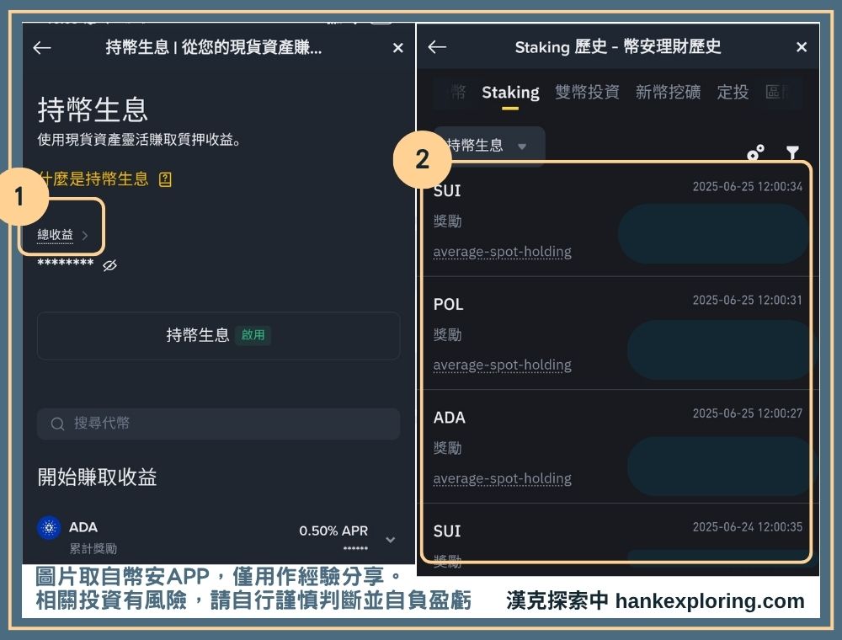This screenshot has height=640, width=842.
Task: Select timestamp 2025-06-25 12:00:31
Action: point(748,300)
